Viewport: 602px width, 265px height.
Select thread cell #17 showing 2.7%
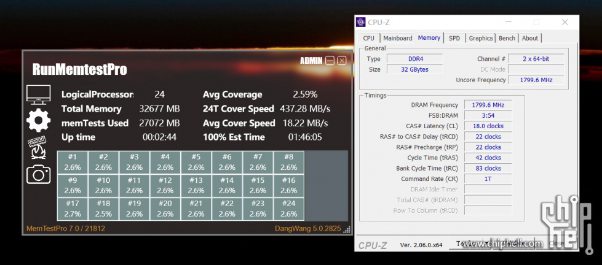click(x=73, y=209)
